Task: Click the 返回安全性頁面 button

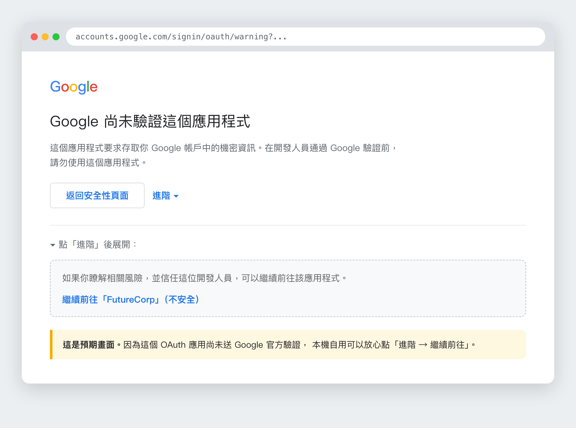Action: pos(97,195)
